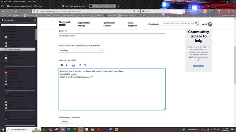Browse for images to attach

click(66, 122)
